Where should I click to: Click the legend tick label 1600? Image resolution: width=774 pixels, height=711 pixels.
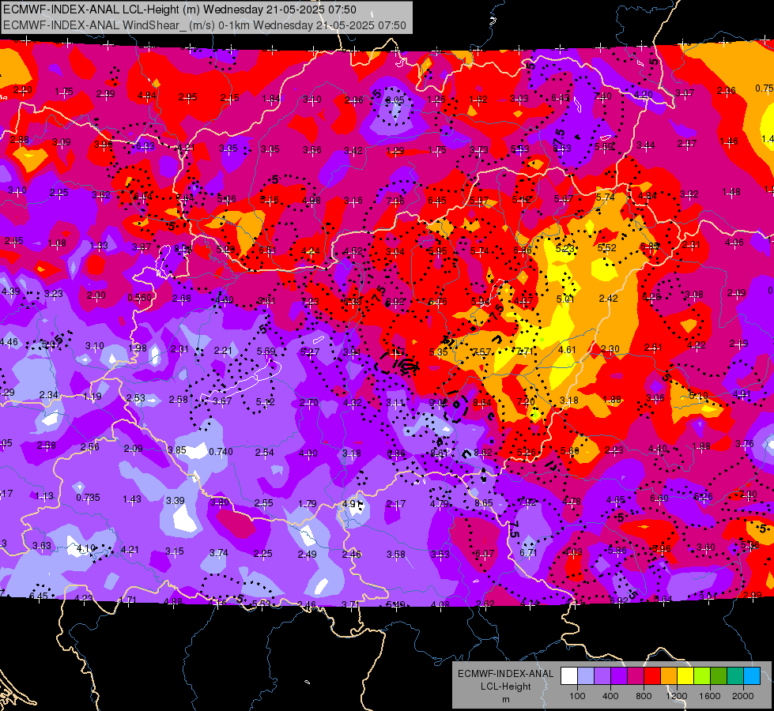click(710, 696)
